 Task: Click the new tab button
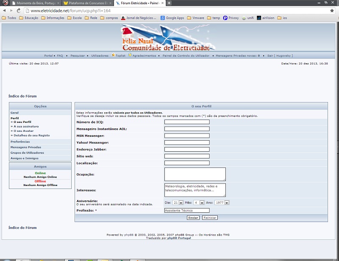tap(169, 3)
